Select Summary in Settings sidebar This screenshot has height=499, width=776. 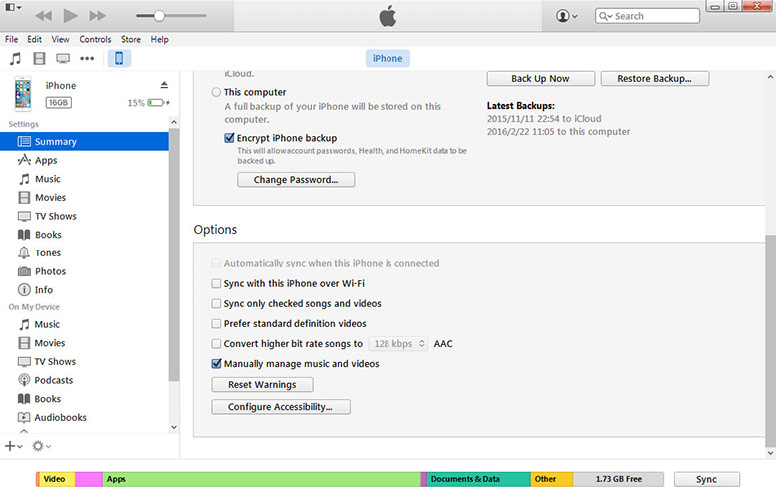click(x=84, y=141)
